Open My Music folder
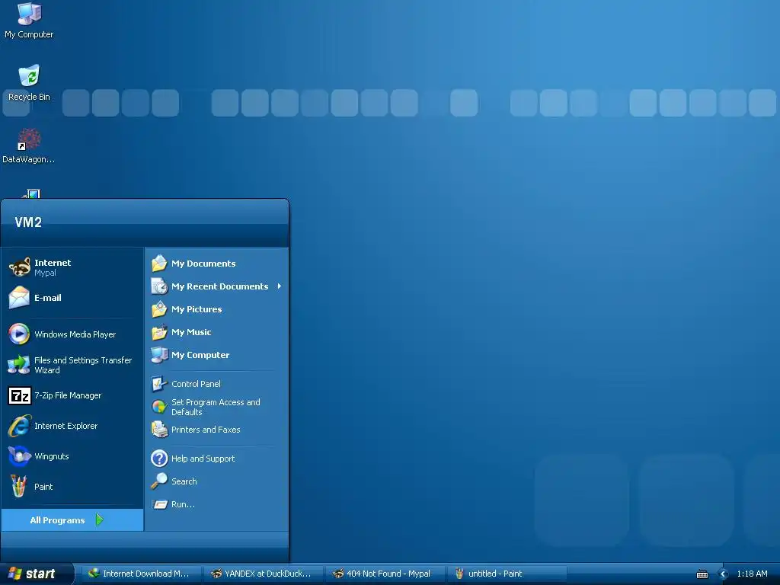This screenshot has height=585, width=780. (x=216, y=332)
